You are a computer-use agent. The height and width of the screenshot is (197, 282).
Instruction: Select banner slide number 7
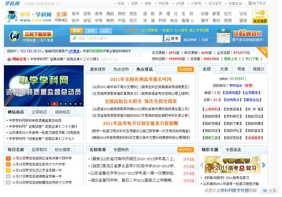click(81, 104)
